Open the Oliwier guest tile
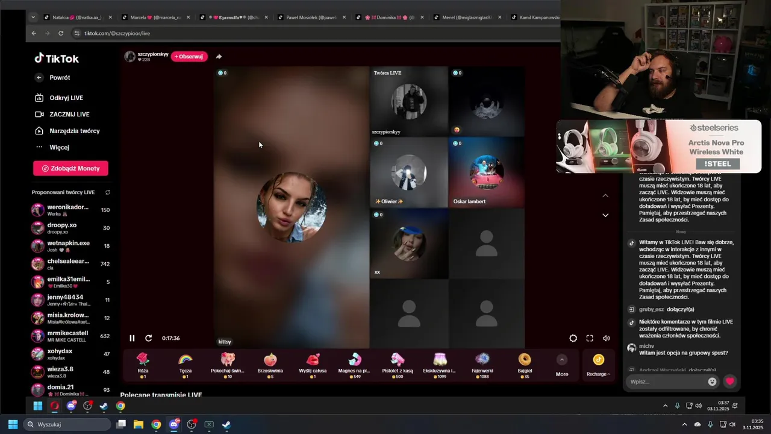Screen dimensions: 771x434 pyautogui.click(x=409, y=172)
